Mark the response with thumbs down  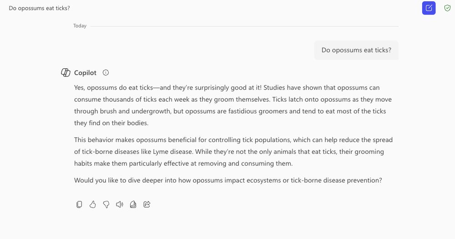coord(106,204)
